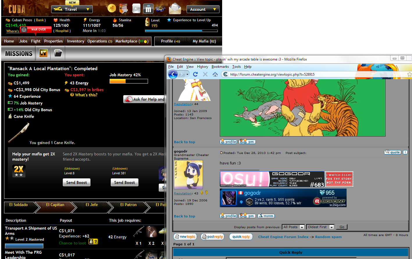Open the Marketplace tab
Image resolution: width=412 pixels, height=259 pixels.
(x=132, y=41)
